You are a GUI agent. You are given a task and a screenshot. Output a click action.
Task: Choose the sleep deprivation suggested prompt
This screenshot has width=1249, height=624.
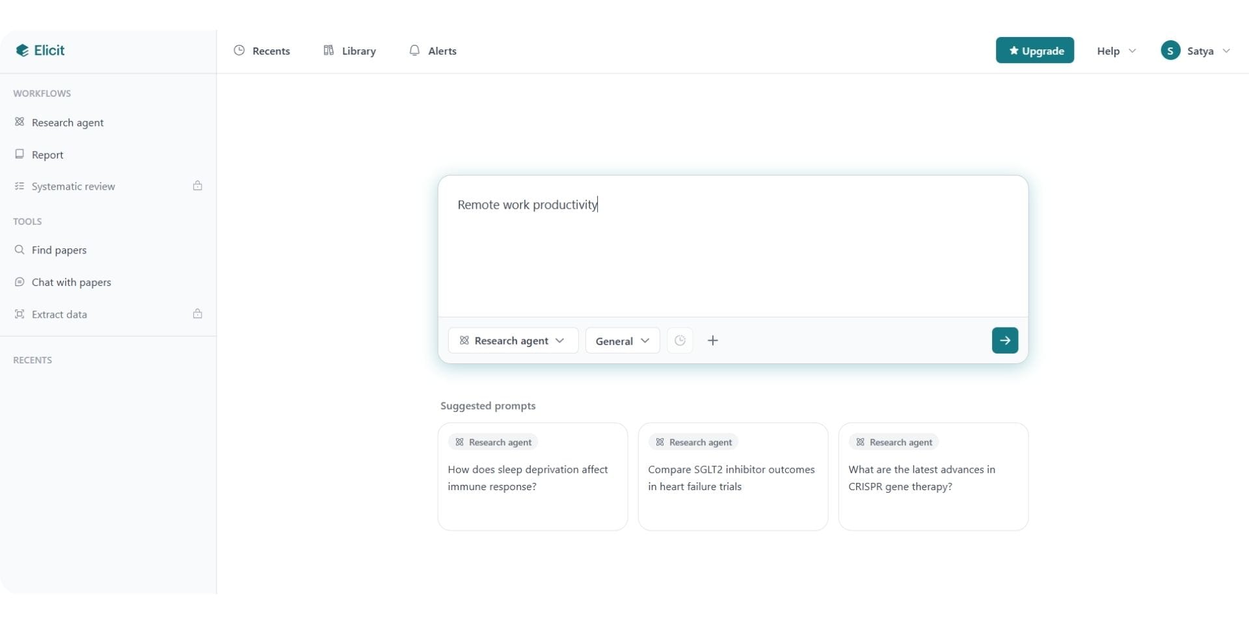pos(532,477)
